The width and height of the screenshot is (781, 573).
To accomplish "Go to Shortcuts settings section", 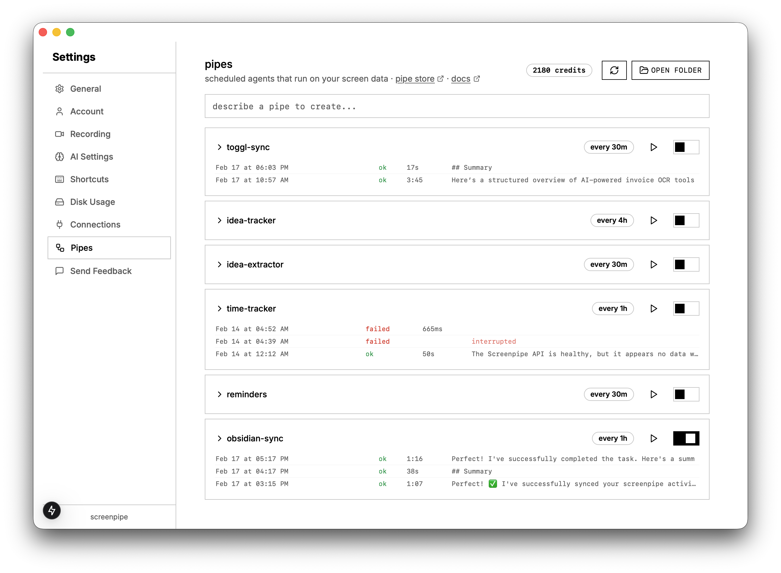I will click(x=89, y=179).
